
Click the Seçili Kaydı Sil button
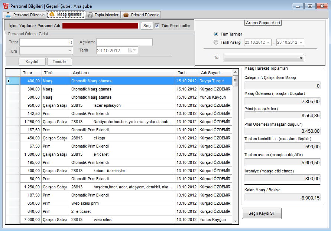tap(262, 214)
